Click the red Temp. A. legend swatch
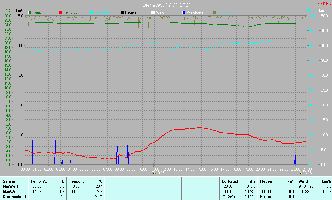 [61, 13]
